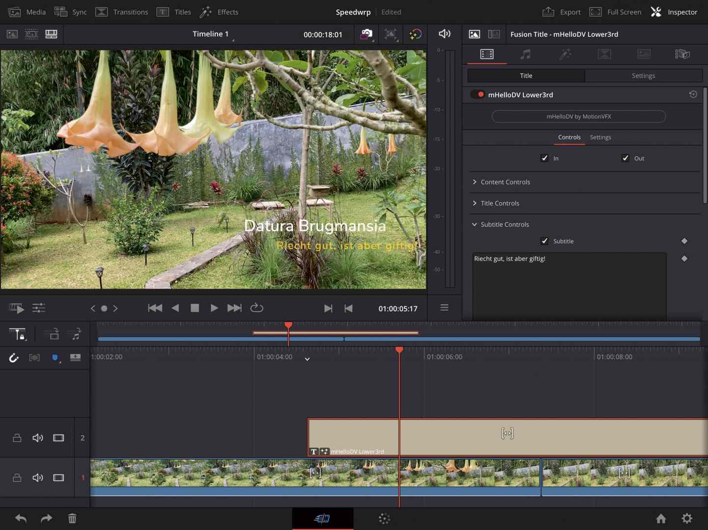Open the Effects panel in the top toolbar

[219, 12]
